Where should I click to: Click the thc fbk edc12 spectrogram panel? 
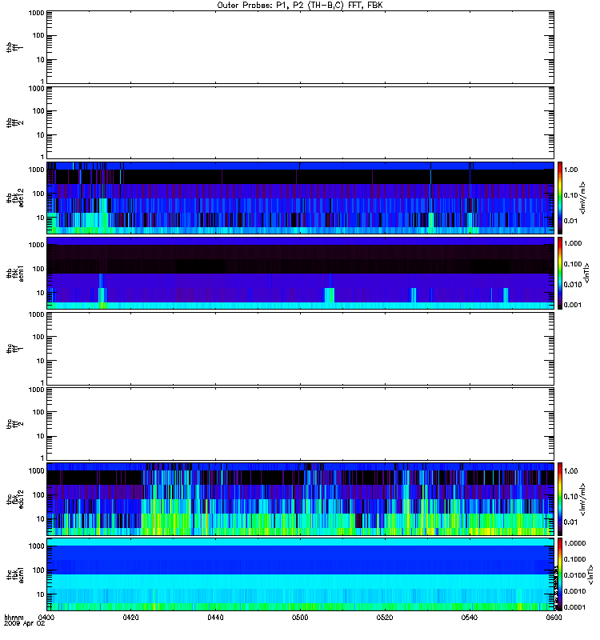pyautogui.click(x=301, y=499)
